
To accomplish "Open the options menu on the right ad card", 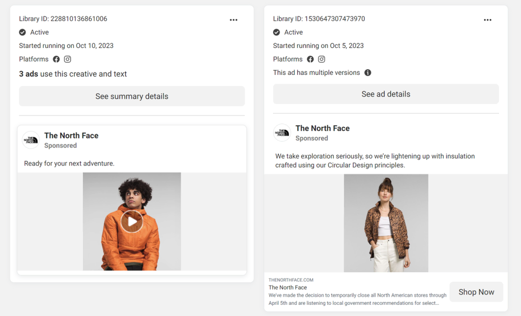I will pos(487,19).
